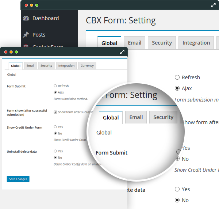Click the red close dot of front window

pos(6,52)
